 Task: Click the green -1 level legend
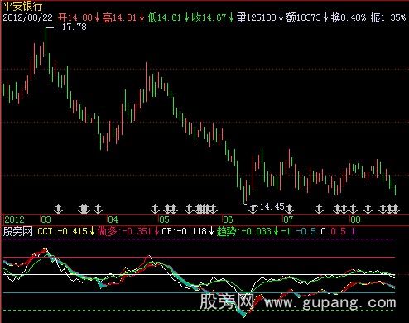click(286, 231)
